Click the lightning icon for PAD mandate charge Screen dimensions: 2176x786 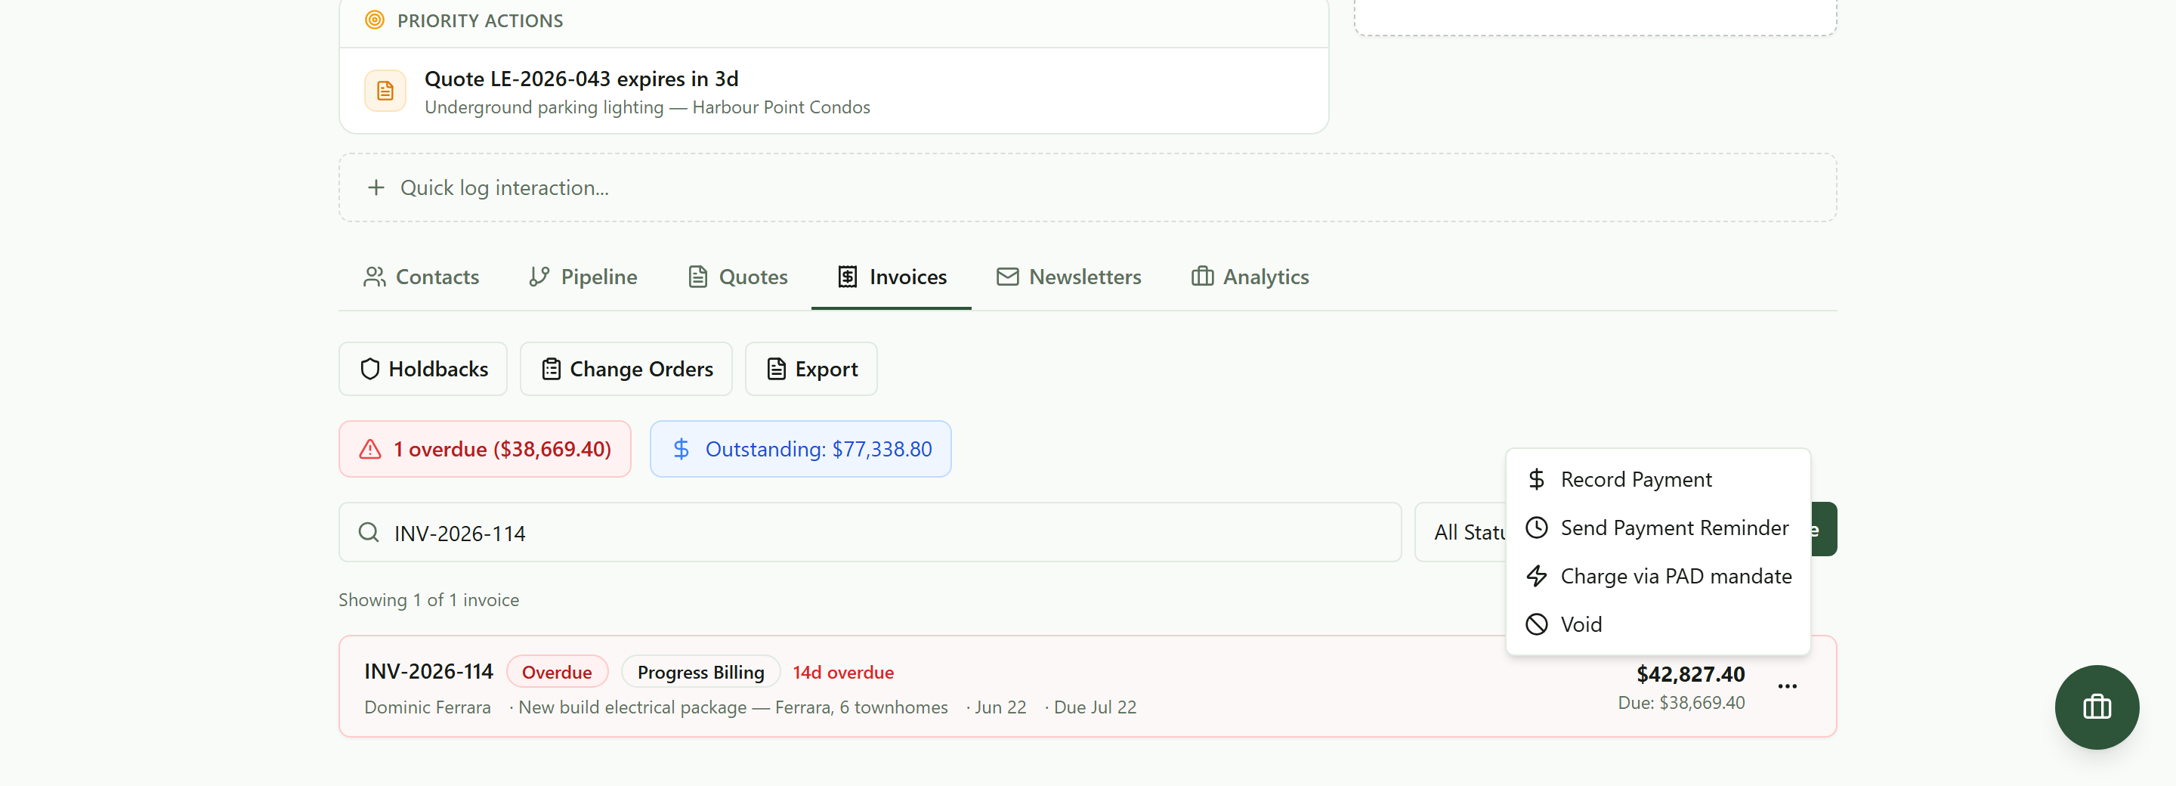click(1537, 577)
